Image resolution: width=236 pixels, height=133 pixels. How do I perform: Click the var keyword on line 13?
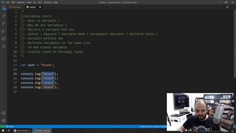click(23, 65)
